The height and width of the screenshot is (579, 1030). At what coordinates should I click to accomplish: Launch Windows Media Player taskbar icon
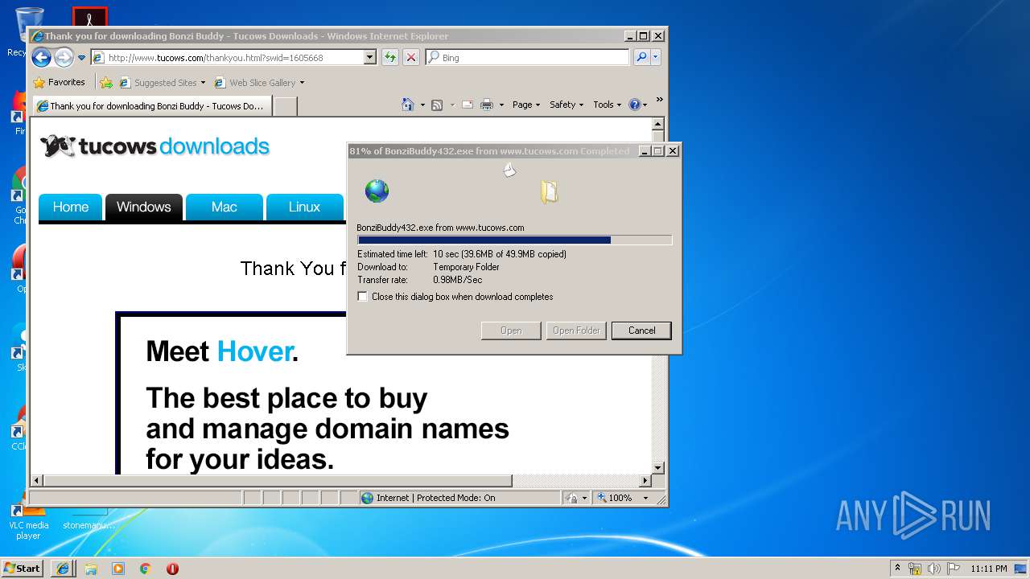pyautogui.click(x=118, y=569)
